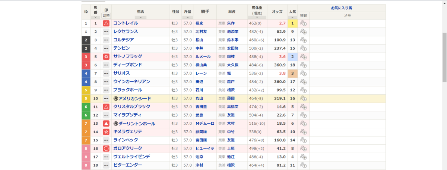Add サリオス to favorite horses

click(303, 73)
